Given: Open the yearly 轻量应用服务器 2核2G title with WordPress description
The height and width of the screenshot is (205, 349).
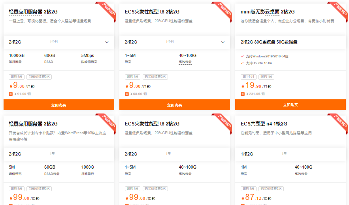Looking at the screenshot, I should point(33,123).
